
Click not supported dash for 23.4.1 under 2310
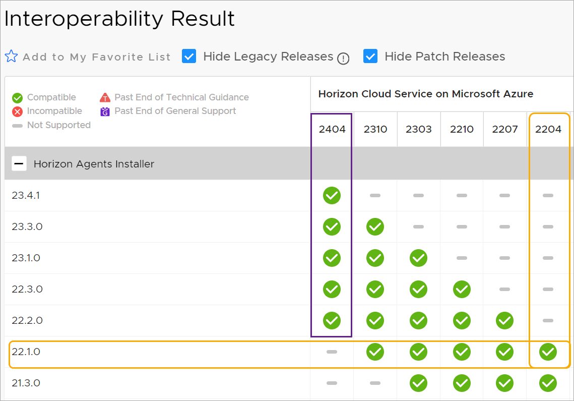[x=375, y=195]
